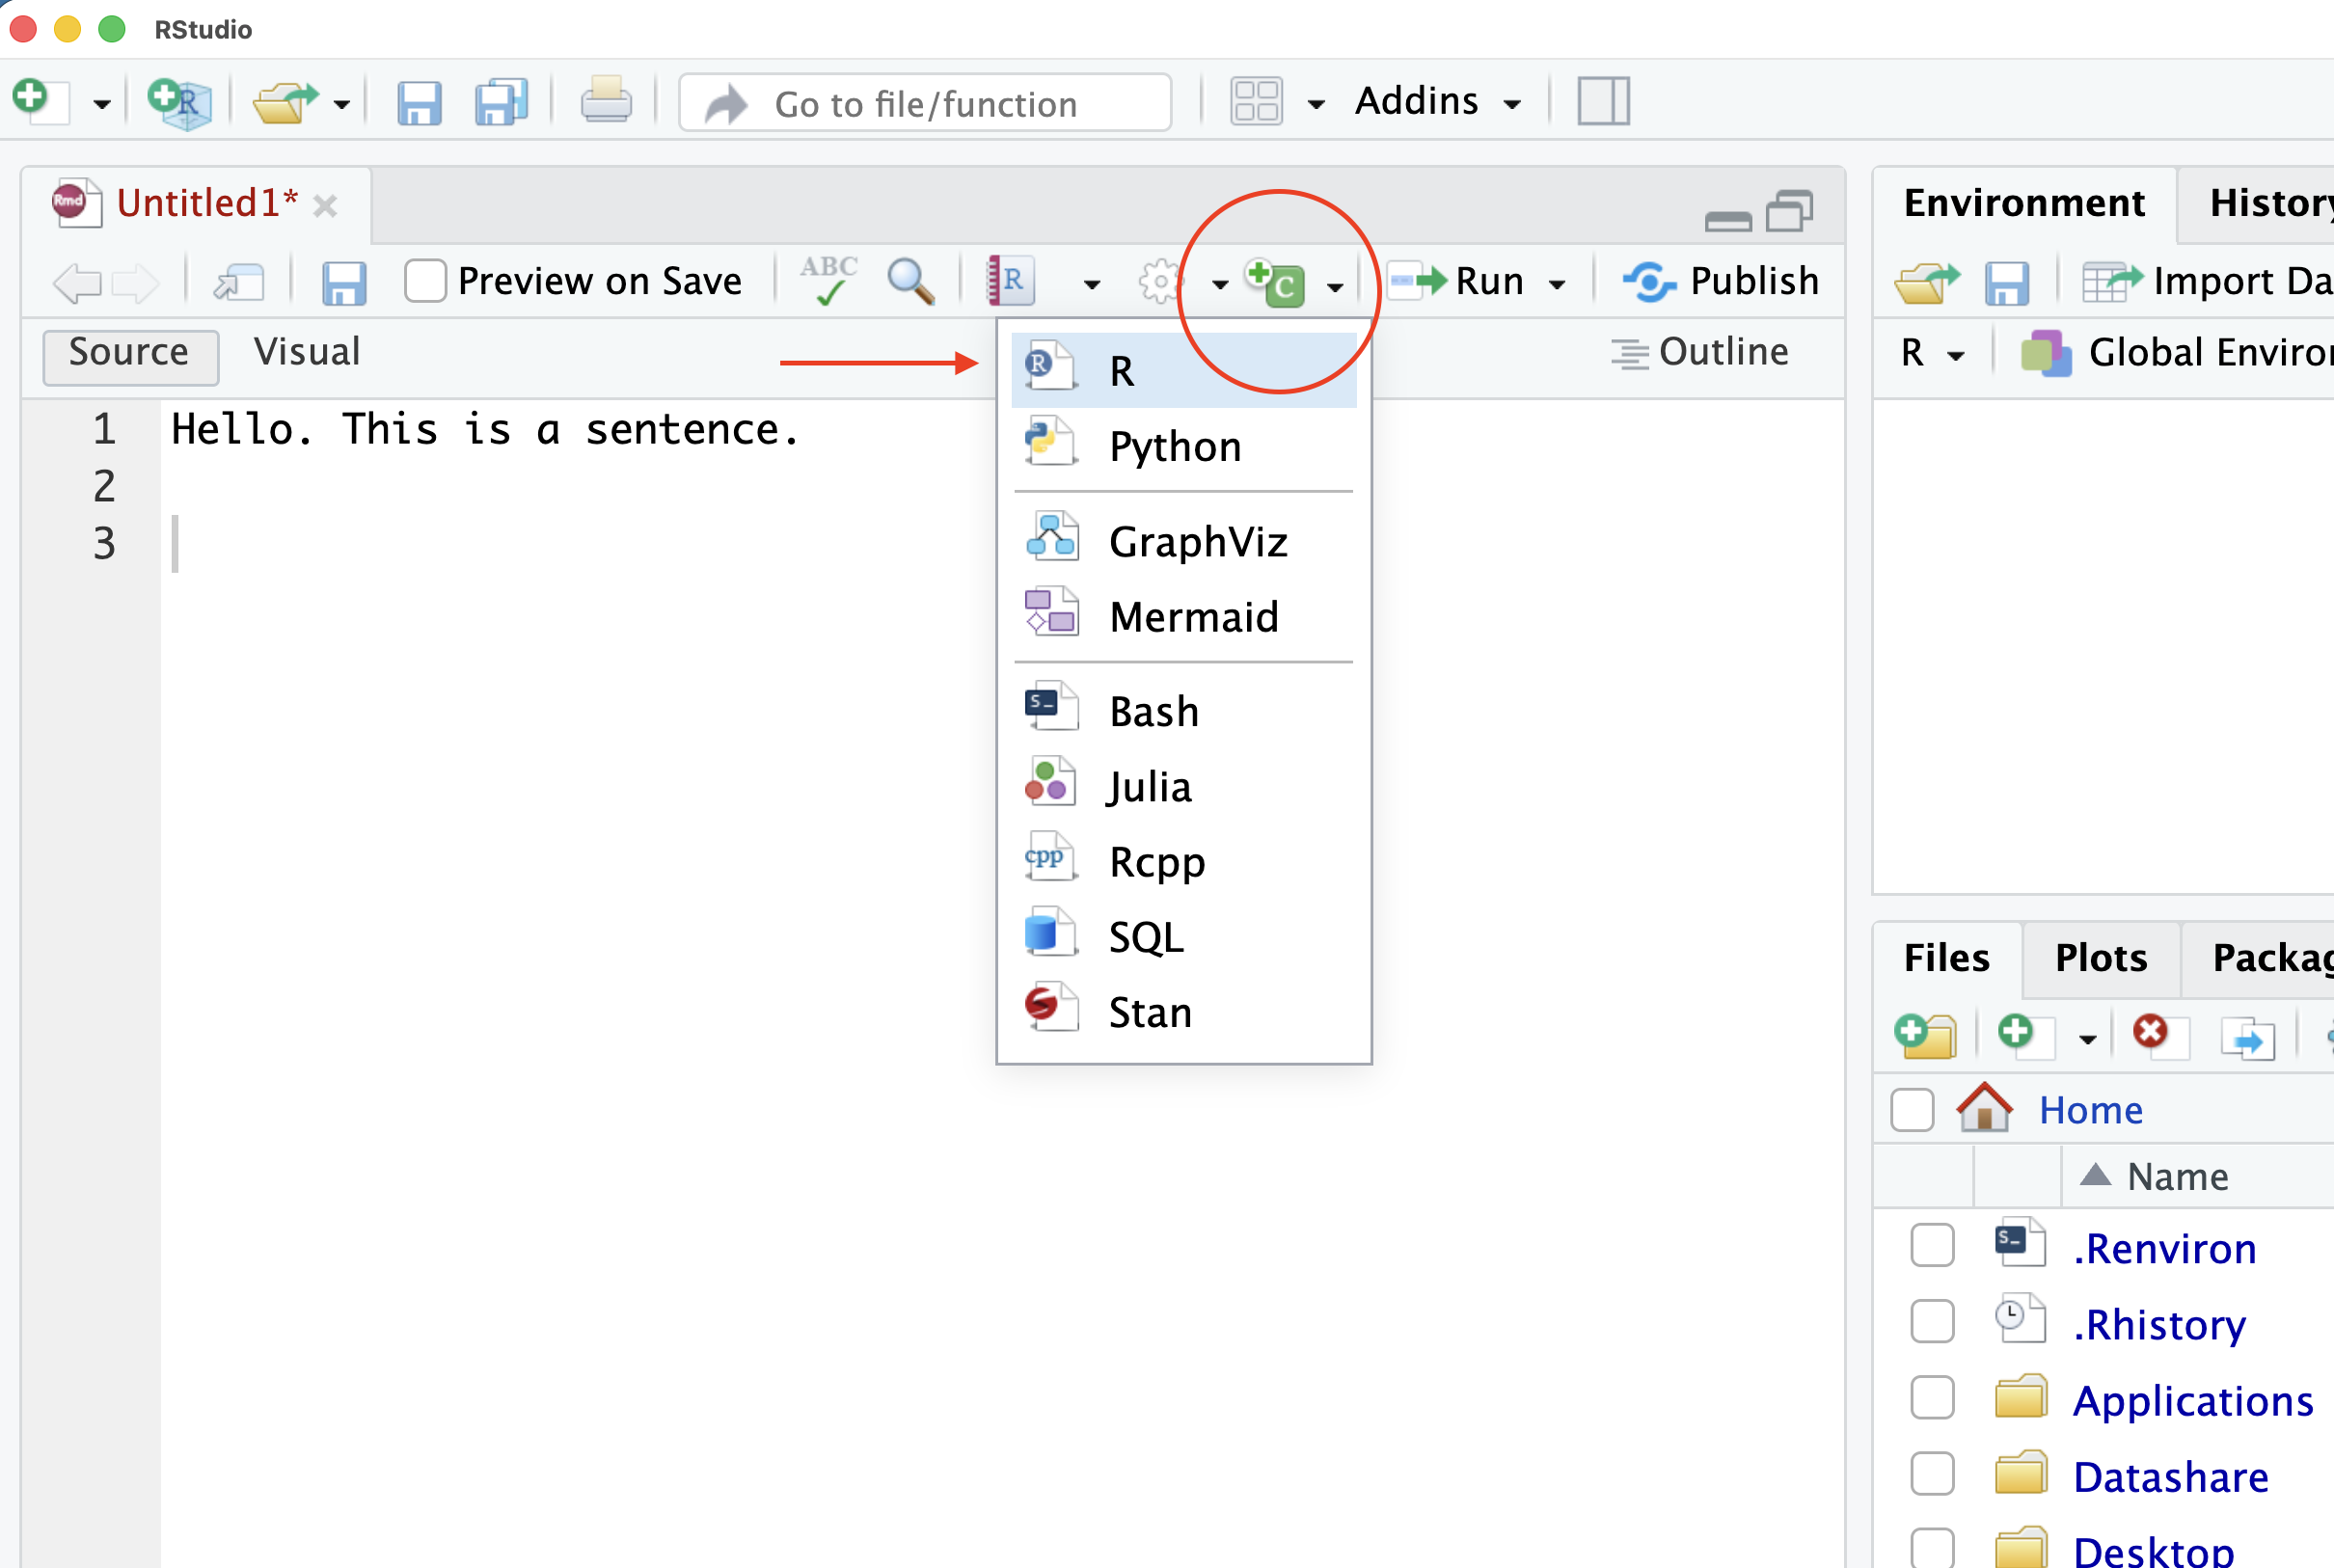Click the Save current document icon in main toolbar
The image size is (2334, 1568).
(x=419, y=102)
